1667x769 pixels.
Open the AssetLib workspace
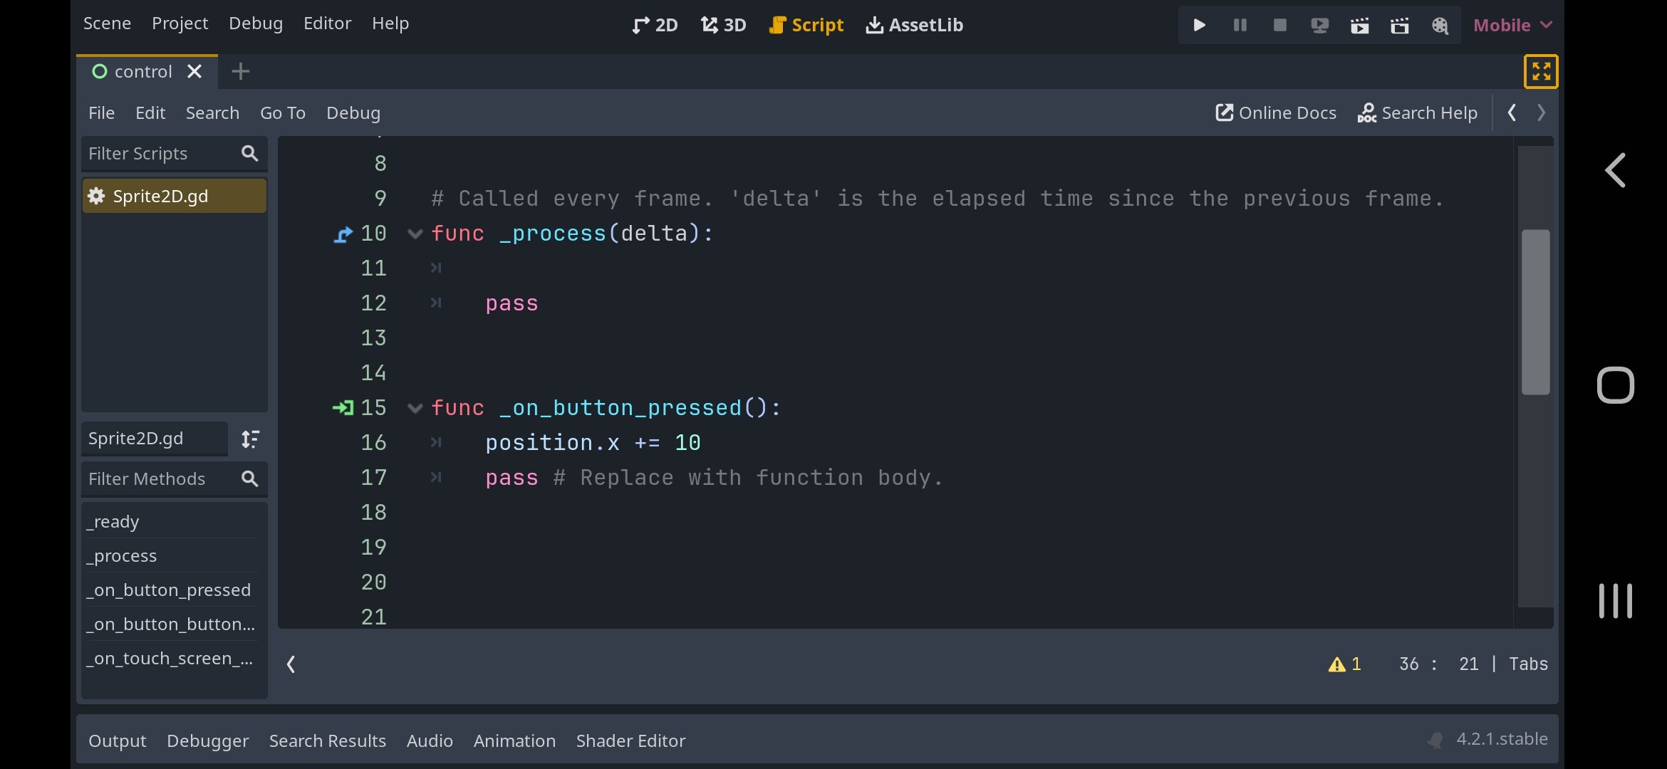[914, 25]
